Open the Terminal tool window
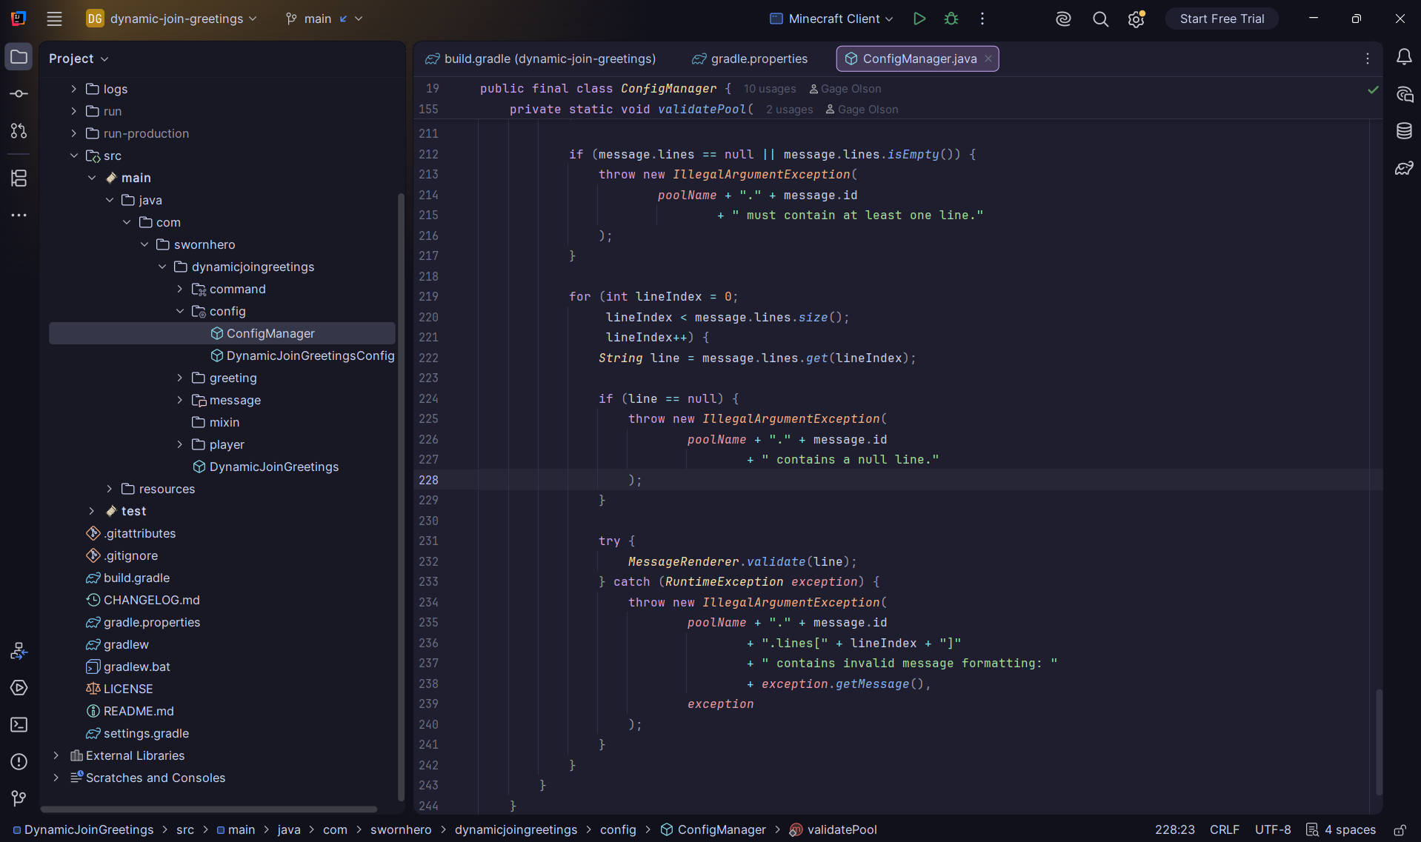 click(x=19, y=725)
